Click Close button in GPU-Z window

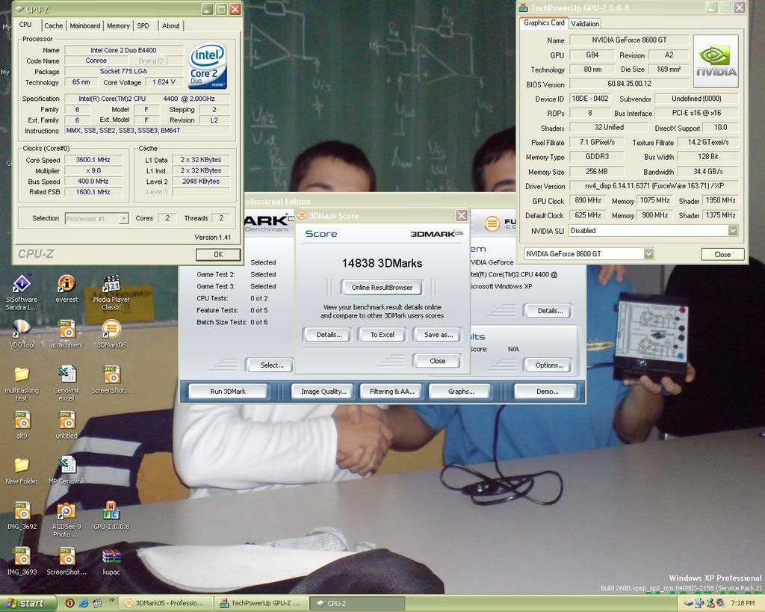[x=722, y=254]
